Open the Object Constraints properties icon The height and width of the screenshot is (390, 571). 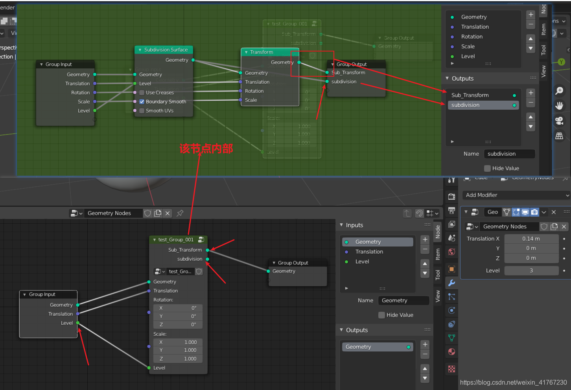(x=451, y=324)
